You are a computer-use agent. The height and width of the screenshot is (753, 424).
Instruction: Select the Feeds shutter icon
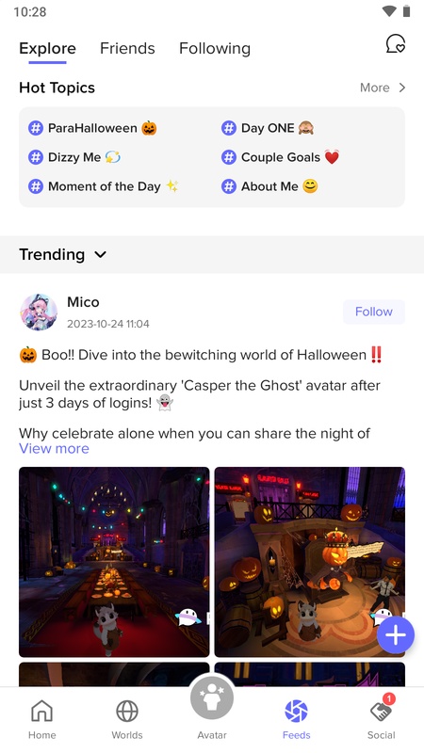coord(296,711)
